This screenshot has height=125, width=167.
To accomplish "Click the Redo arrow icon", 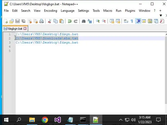I will click(76, 21).
